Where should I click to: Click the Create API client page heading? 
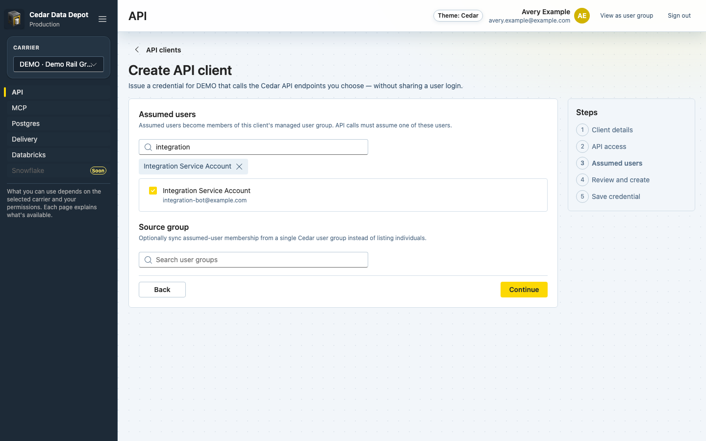pos(180,70)
